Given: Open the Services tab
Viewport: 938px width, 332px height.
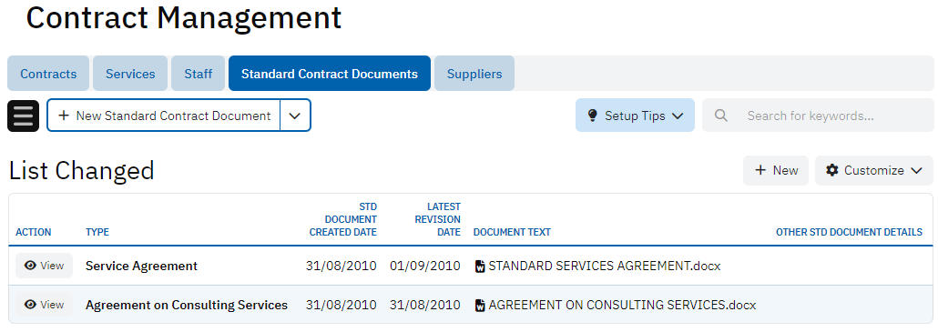Looking at the screenshot, I should [x=130, y=74].
